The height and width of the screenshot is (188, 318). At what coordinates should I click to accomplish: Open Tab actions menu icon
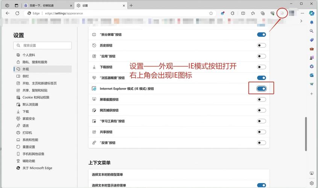(x=17, y=6)
